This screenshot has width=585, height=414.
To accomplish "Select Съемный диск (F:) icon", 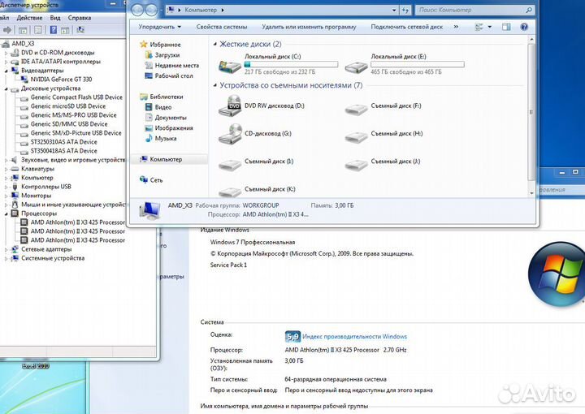I will pyautogui.click(x=356, y=110).
